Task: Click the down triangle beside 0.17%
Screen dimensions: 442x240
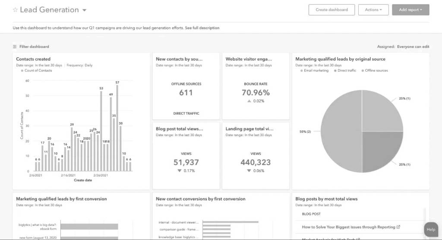Action: (180, 171)
